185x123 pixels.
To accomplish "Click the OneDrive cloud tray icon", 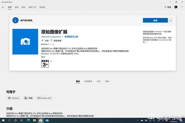I will click(x=142, y=120).
